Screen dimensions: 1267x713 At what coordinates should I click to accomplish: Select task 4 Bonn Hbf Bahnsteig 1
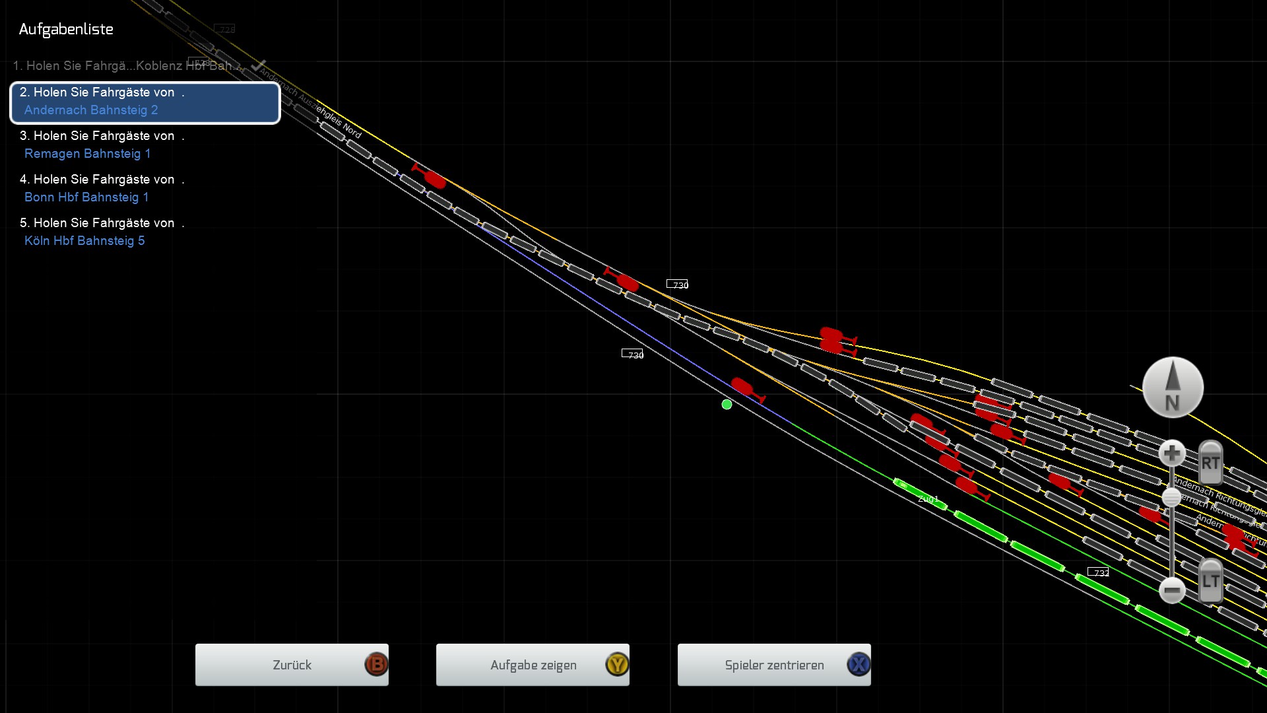click(x=102, y=188)
